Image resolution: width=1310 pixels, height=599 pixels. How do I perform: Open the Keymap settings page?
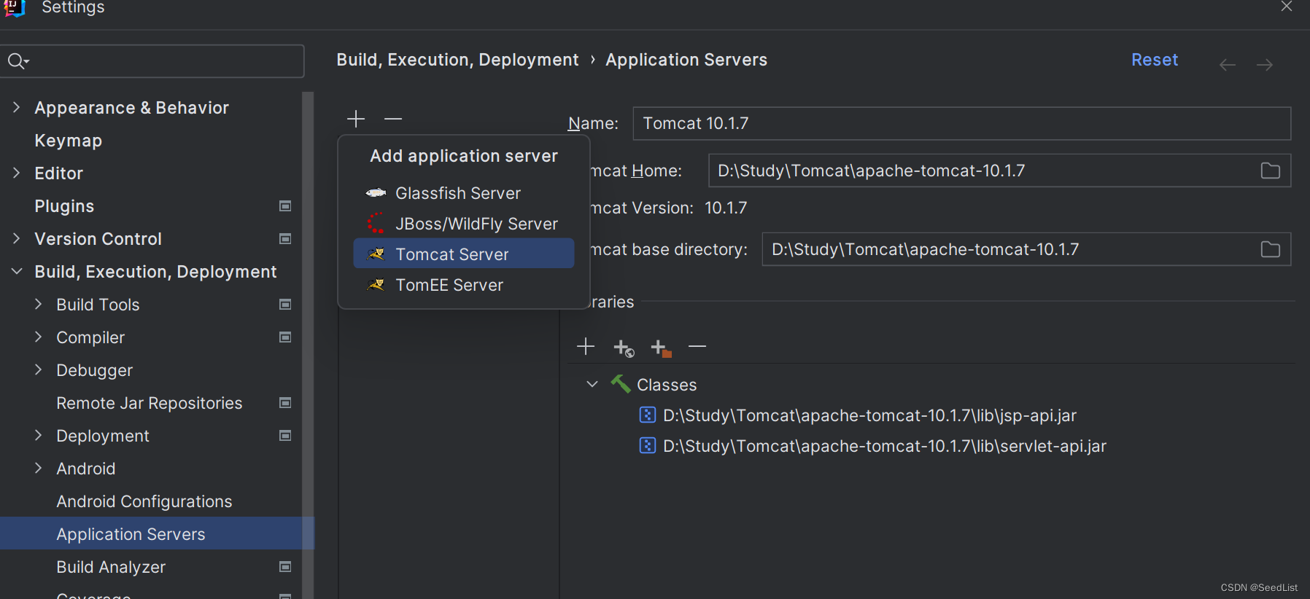tap(68, 141)
